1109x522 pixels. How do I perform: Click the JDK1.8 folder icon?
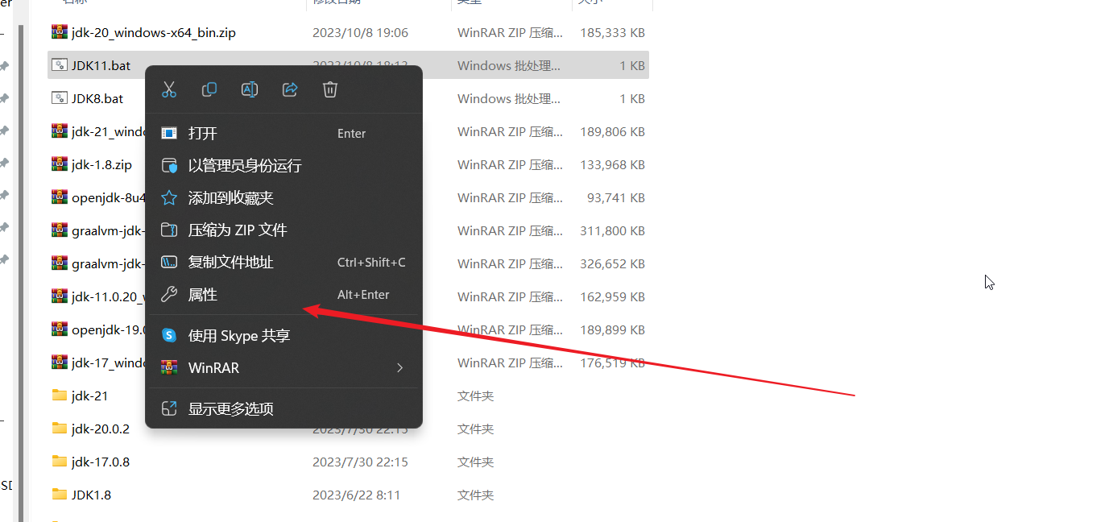coord(60,494)
